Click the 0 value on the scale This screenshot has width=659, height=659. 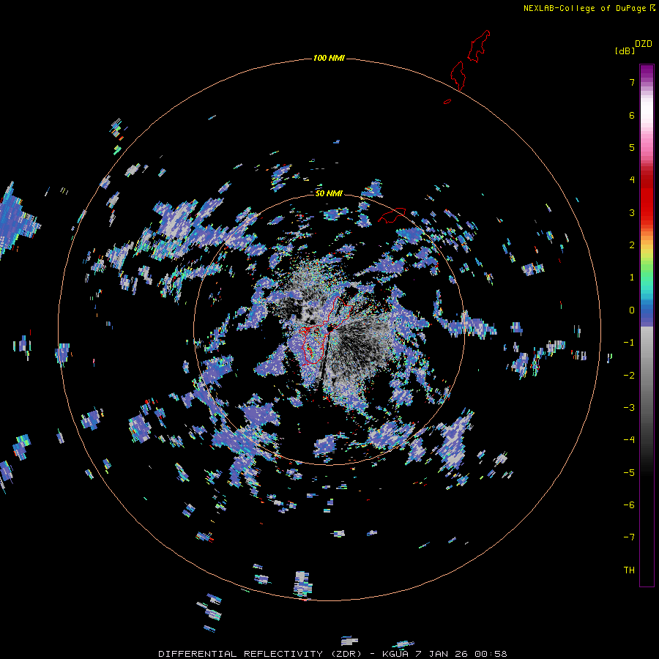(x=632, y=310)
